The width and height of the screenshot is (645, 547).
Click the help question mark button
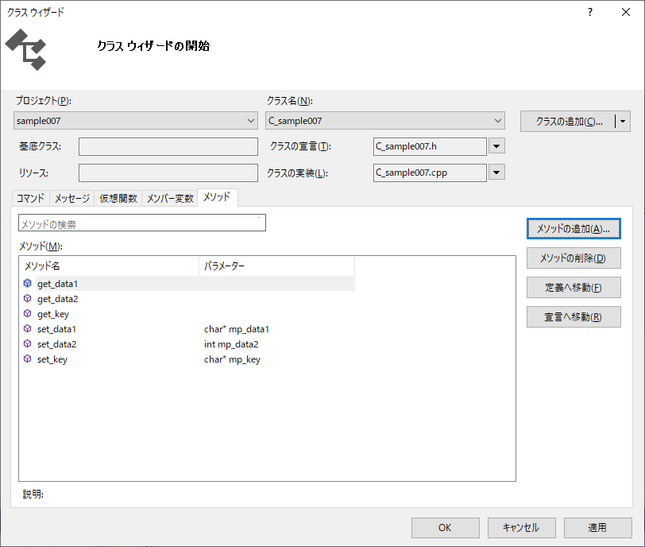[589, 12]
